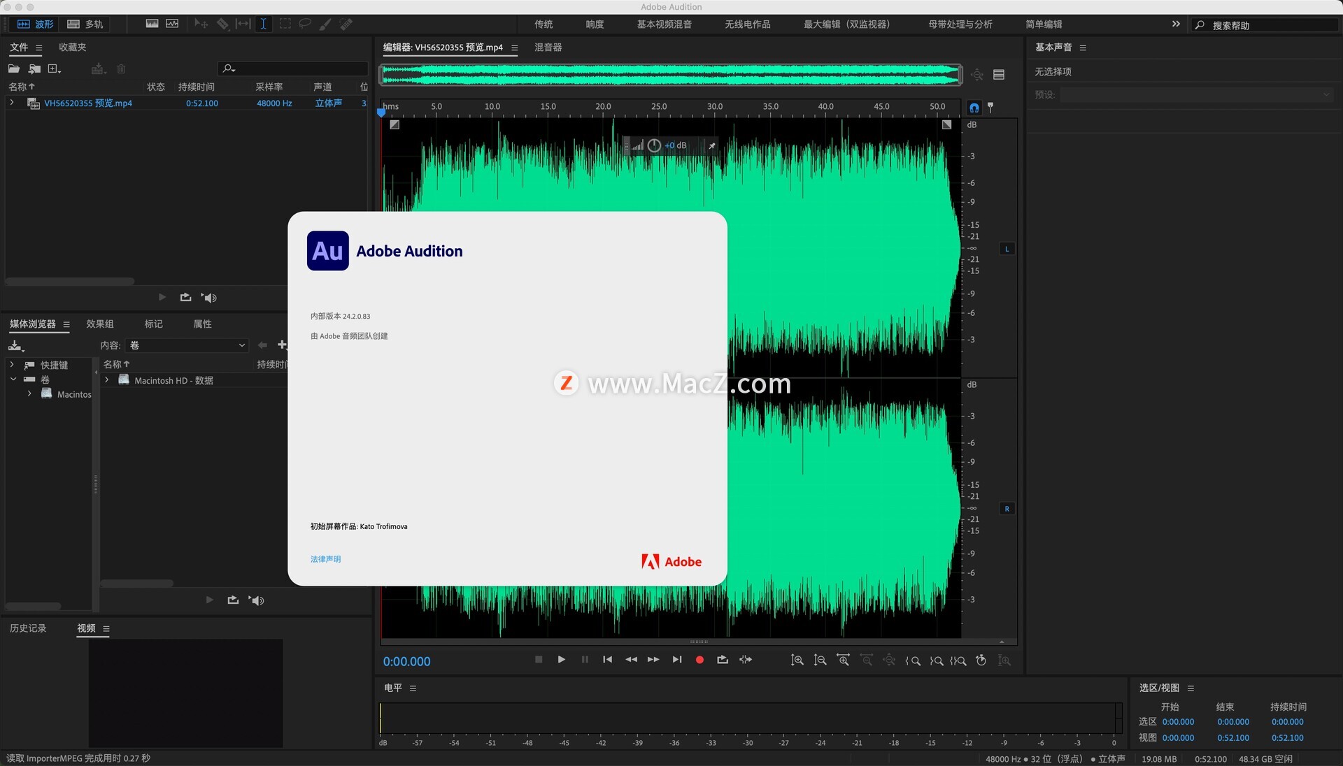Select the Razor tool
Screen dimensions: 1343x766
point(222,24)
